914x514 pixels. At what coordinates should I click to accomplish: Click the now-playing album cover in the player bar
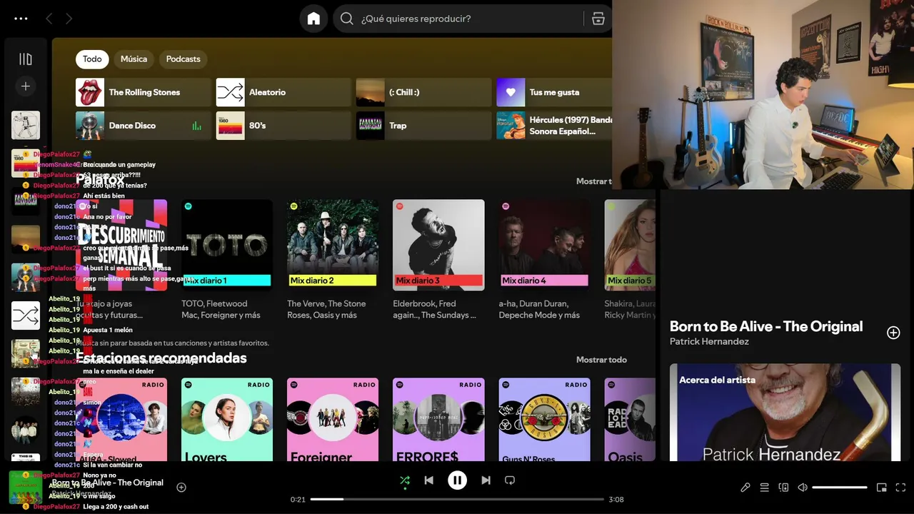[26, 488]
